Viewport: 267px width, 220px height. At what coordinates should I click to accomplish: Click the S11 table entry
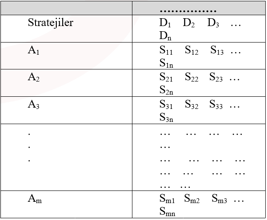click(x=166, y=51)
